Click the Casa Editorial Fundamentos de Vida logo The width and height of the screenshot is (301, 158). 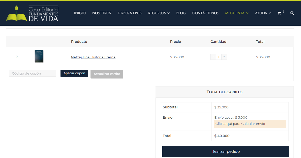pos(32,13)
